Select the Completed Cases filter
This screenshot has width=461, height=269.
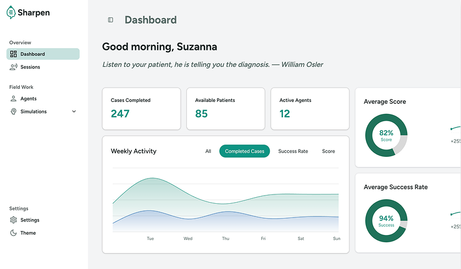(x=245, y=151)
